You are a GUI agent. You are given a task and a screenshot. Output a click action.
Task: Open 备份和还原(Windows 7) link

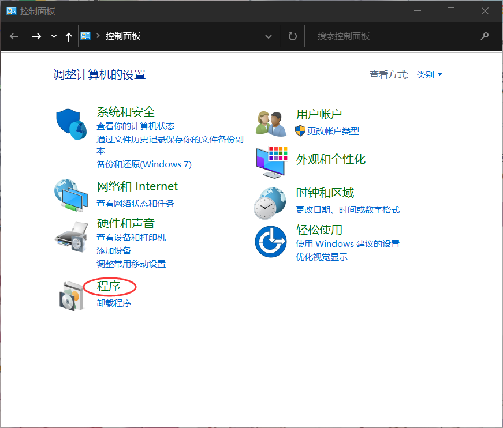click(x=144, y=164)
